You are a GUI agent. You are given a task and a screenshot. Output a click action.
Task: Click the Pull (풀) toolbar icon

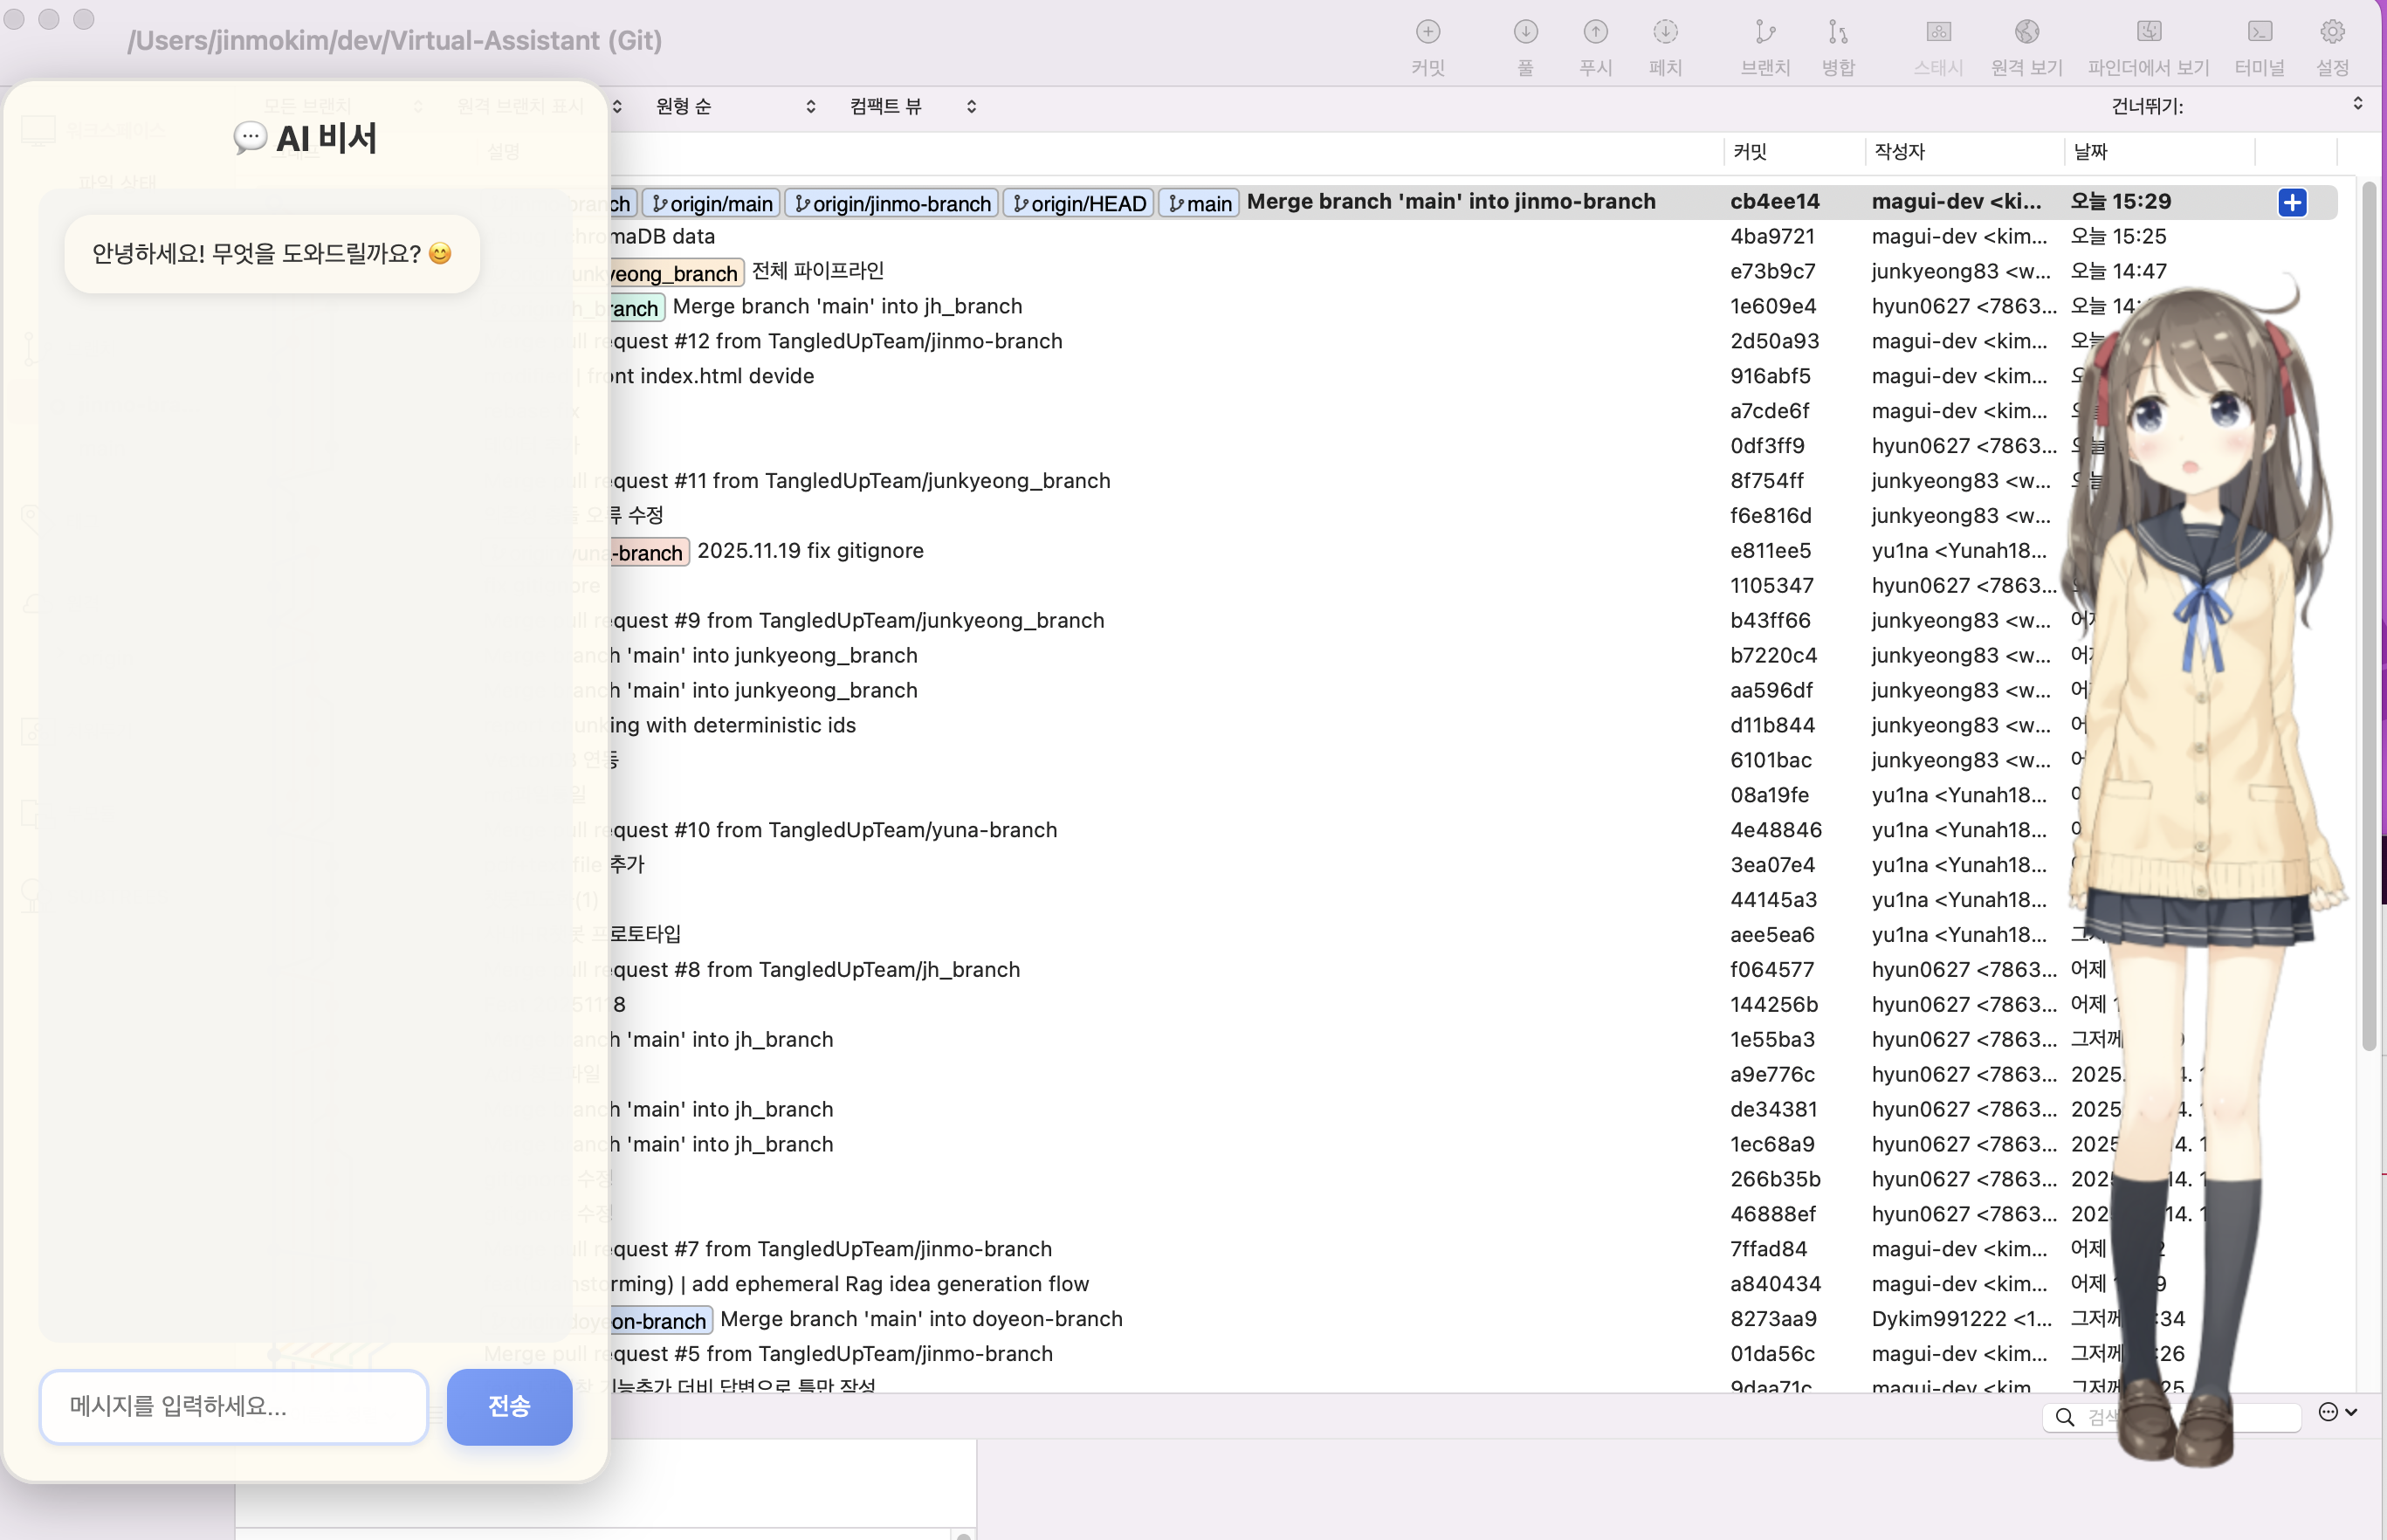point(1525,33)
